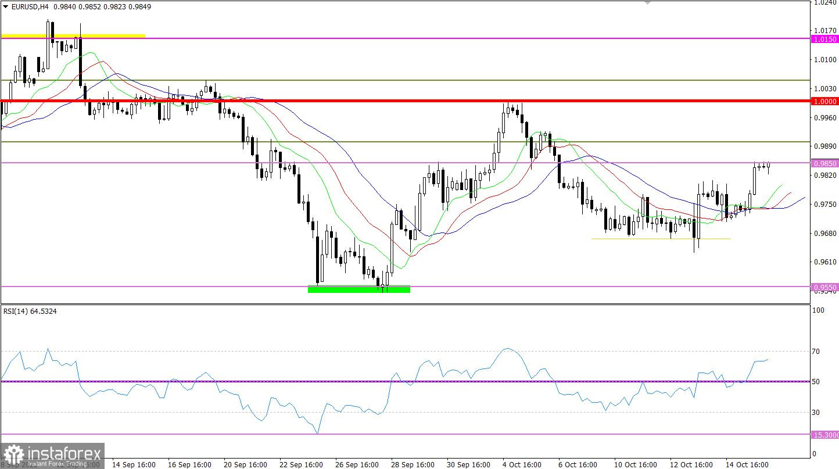Select the 1.0150 magenta price level tag

[x=826, y=39]
